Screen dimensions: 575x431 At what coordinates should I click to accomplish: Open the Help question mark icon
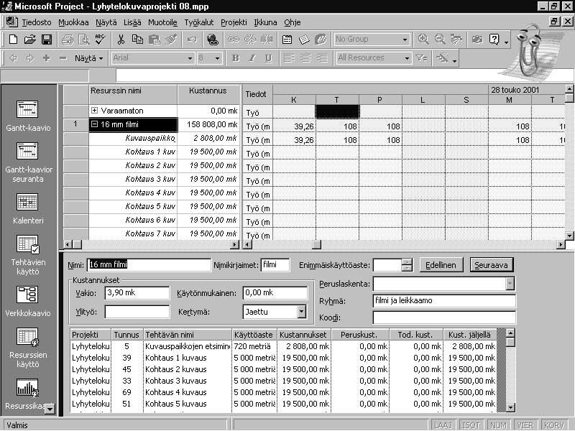(494, 40)
